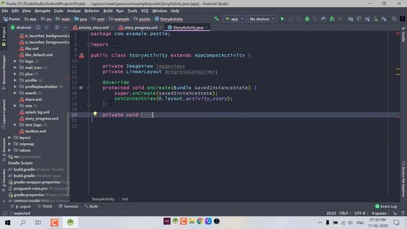Viewport: 407px width, 229px height.
Task: Click the project panel settings gear icon
Action: pyautogui.click(x=57, y=27)
